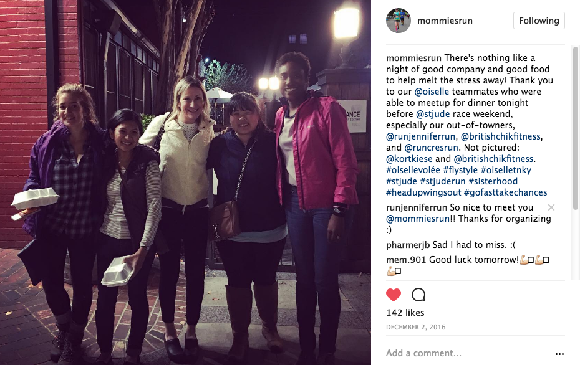
Task: View the 142 likes list
Action: coord(405,313)
